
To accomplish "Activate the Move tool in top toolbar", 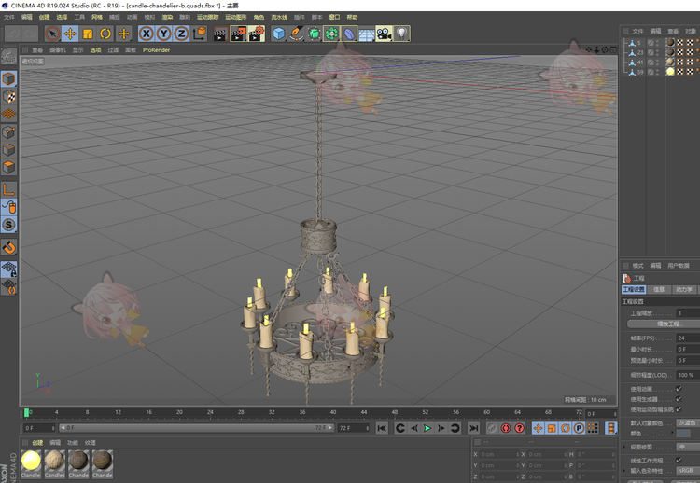I will (70, 34).
